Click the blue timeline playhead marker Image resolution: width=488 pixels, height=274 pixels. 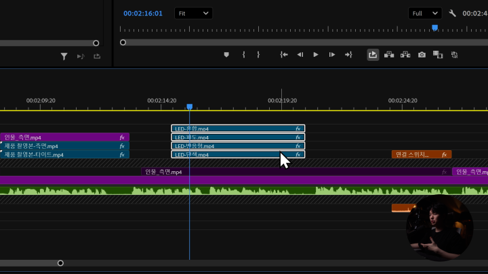click(190, 107)
